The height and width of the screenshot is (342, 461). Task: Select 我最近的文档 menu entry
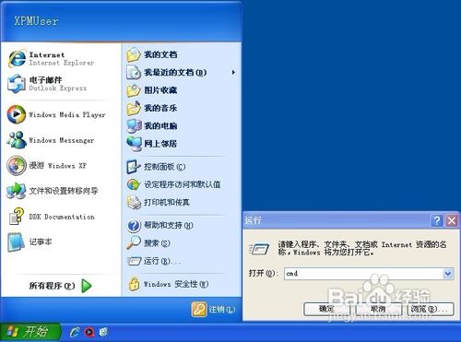click(x=182, y=73)
